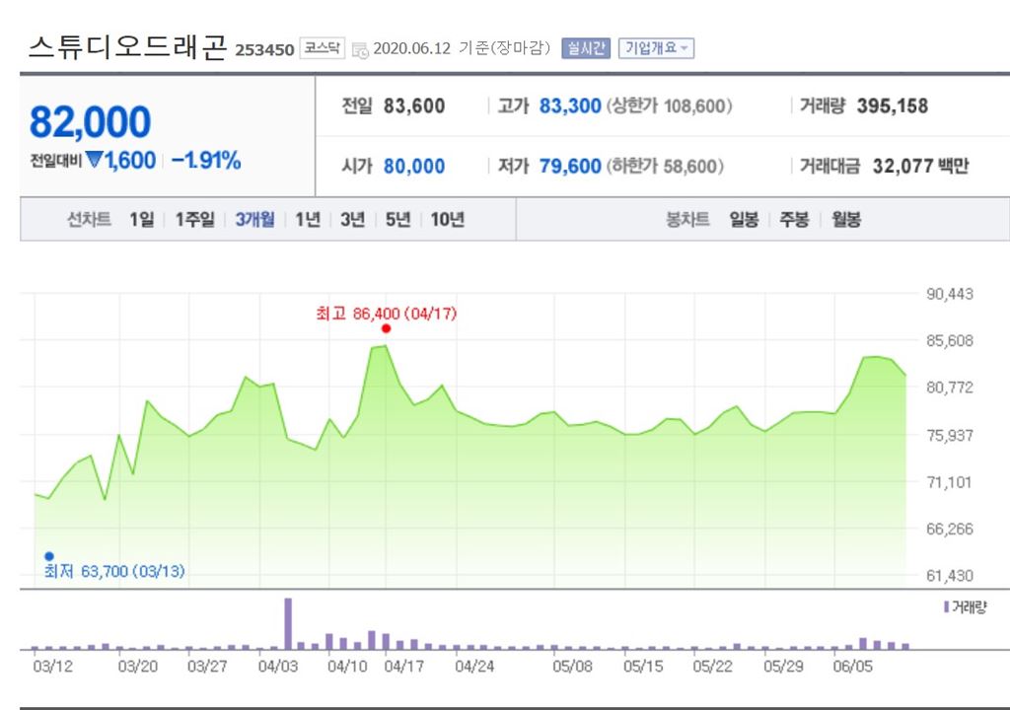
Task: View the 10년 line chart
Action: coord(447,219)
